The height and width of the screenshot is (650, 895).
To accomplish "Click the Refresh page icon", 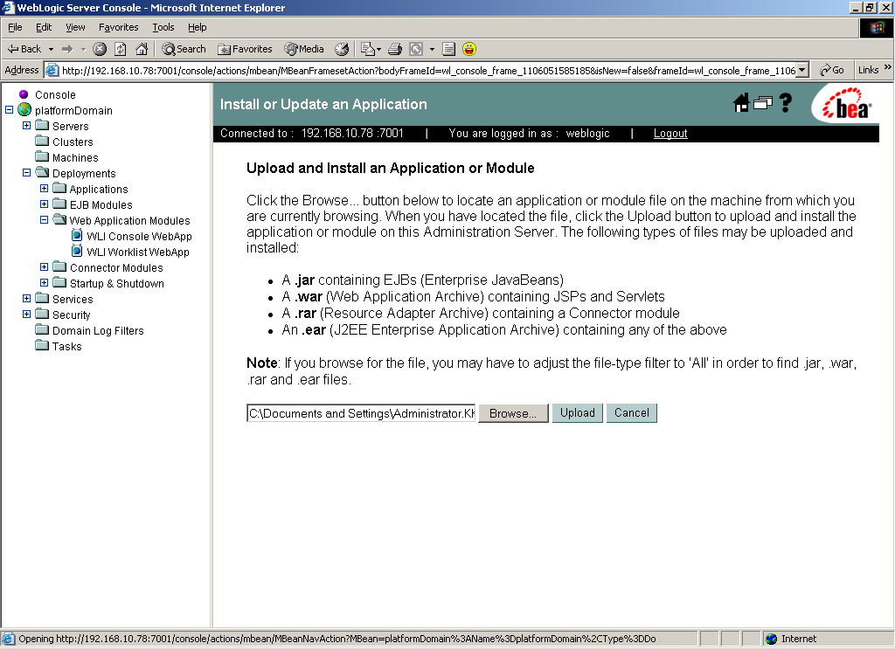I will (x=121, y=49).
